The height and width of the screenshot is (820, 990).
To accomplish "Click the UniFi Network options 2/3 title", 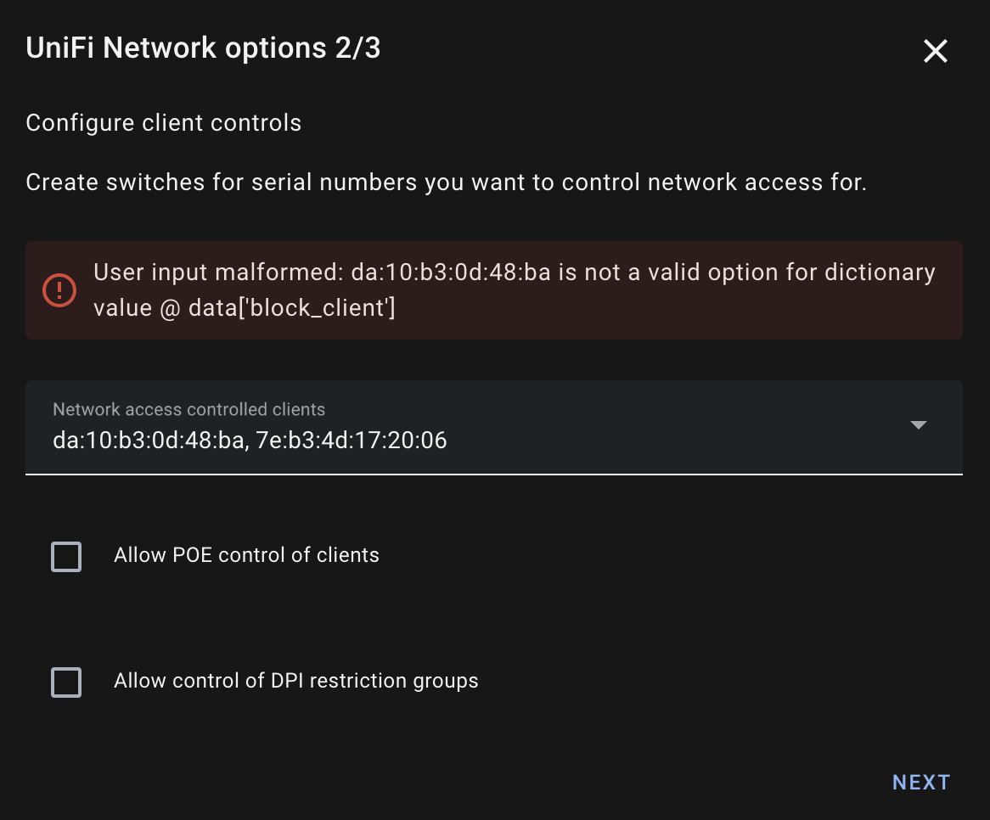I will coord(204,48).
